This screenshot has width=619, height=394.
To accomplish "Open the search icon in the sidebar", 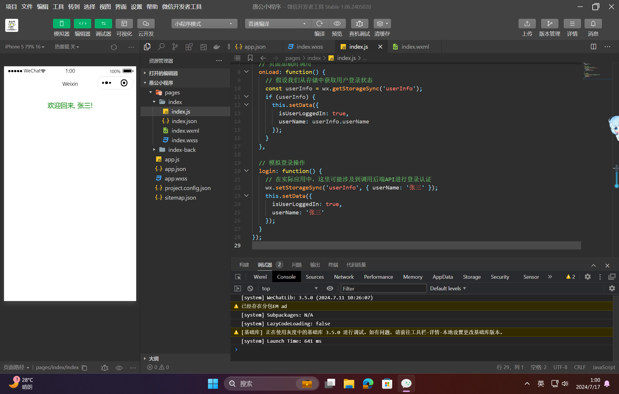I will [161, 47].
